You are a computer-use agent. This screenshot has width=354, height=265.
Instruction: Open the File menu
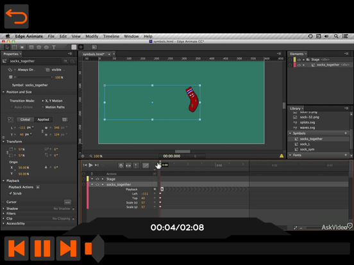click(x=51, y=36)
